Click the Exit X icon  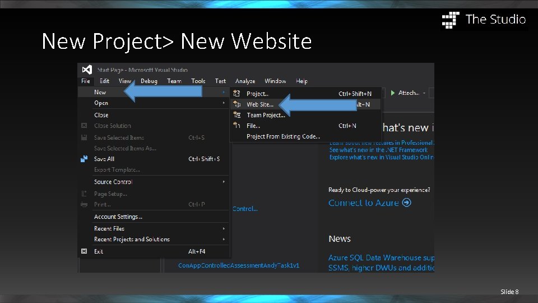pyautogui.click(x=84, y=251)
